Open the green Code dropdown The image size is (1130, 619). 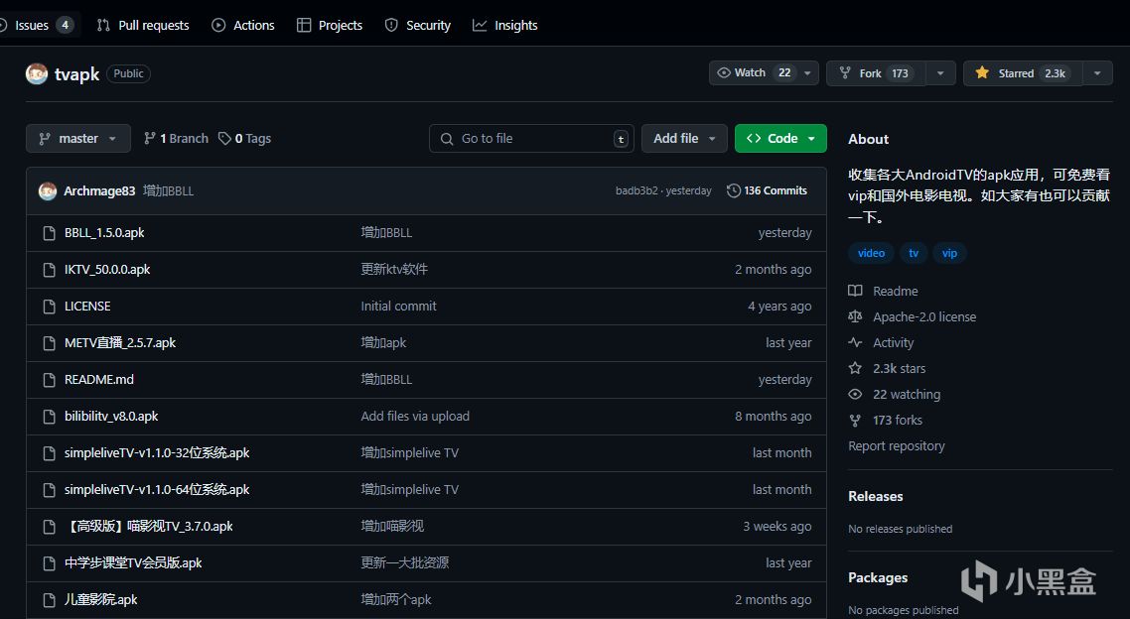tap(780, 138)
